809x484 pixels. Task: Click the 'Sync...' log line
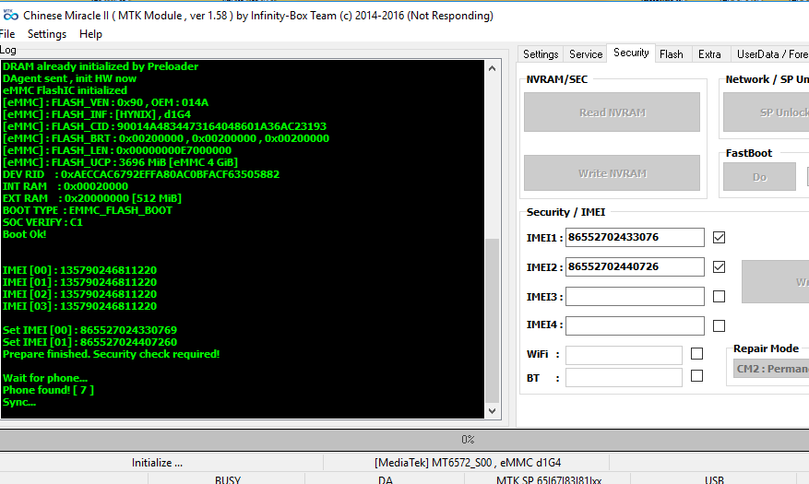(x=19, y=402)
